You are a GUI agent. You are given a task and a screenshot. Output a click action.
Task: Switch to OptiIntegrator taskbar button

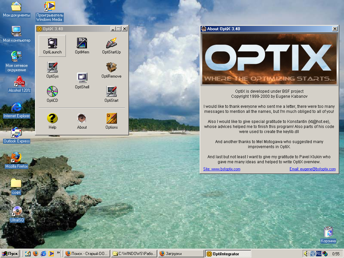(x=228, y=254)
